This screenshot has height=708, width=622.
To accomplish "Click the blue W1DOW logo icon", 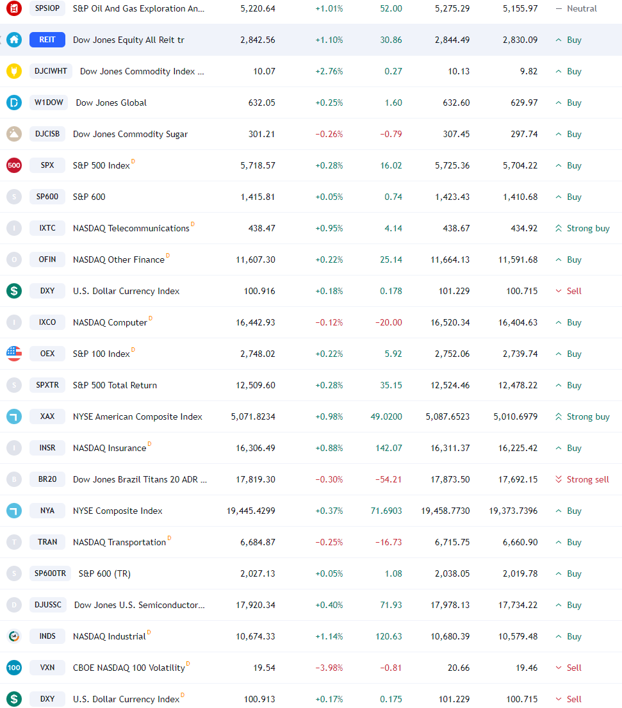I will pyautogui.click(x=14, y=103).
